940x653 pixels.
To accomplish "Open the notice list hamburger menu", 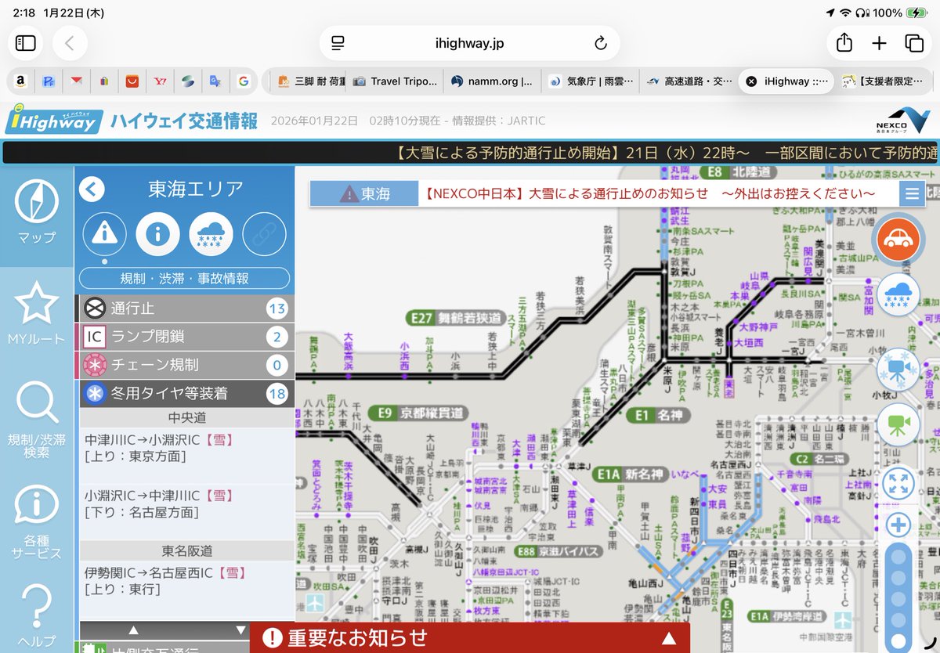I will coord(911,193).
